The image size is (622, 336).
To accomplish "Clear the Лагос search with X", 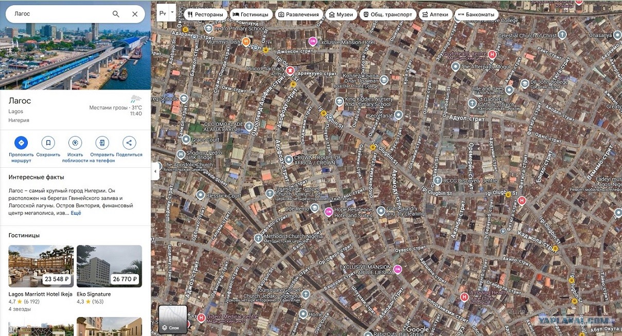I will click(135, 14).
